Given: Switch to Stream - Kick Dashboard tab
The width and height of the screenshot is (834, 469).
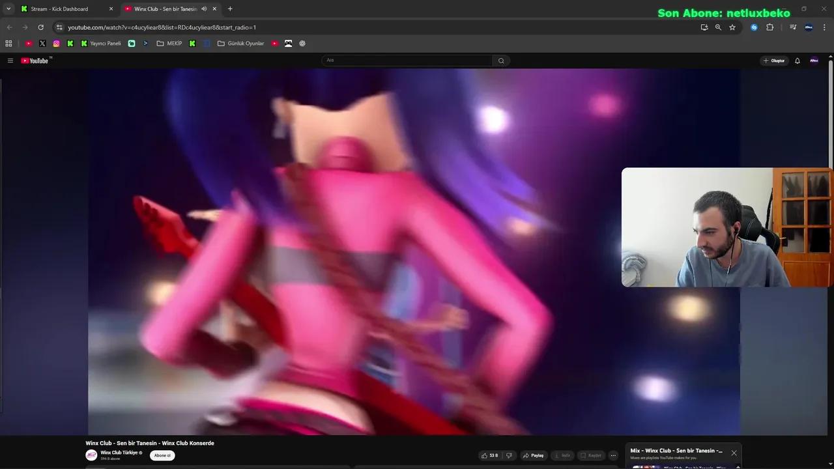Looking at the screenshot, I should (59, 9).
